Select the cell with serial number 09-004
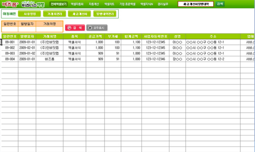This screenshot has height=152, width=255. (10, 59)
